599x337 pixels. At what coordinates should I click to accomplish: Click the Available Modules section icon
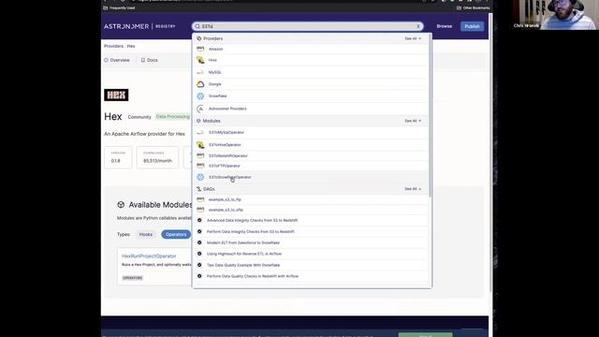tap(121, 205)
